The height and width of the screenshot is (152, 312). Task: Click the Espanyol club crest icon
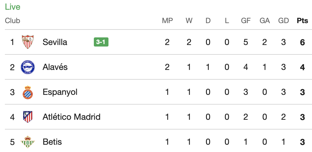click(x=28, y=92)
